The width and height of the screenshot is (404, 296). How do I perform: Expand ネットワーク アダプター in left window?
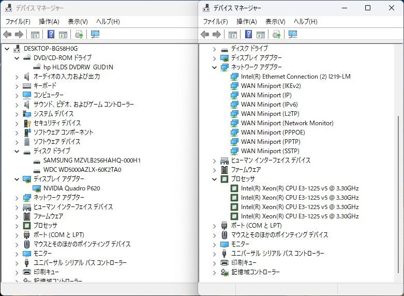17,198
